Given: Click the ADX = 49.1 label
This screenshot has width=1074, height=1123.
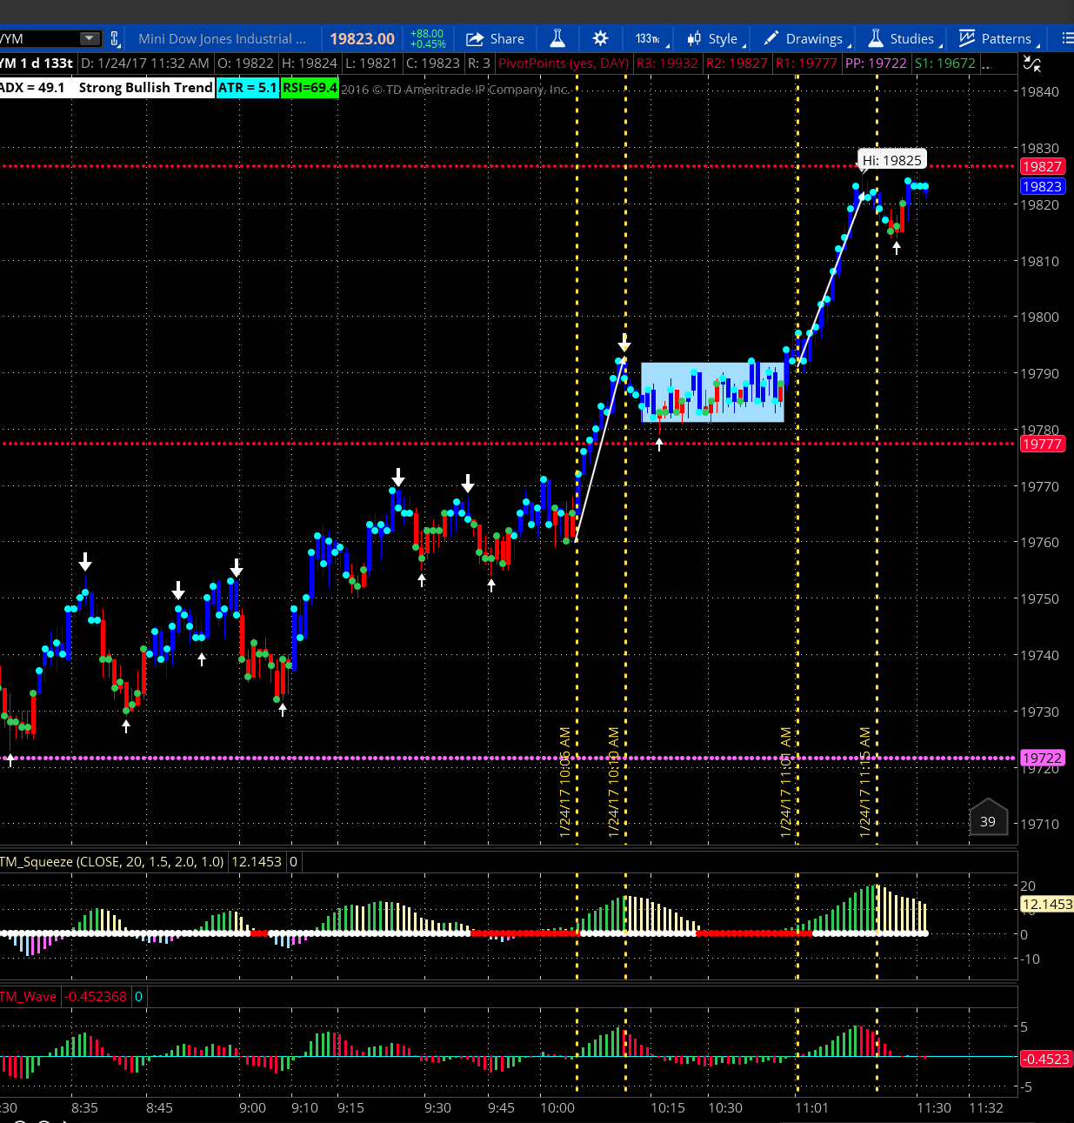Looking at the screenshot, I should [x=33, y=88].
